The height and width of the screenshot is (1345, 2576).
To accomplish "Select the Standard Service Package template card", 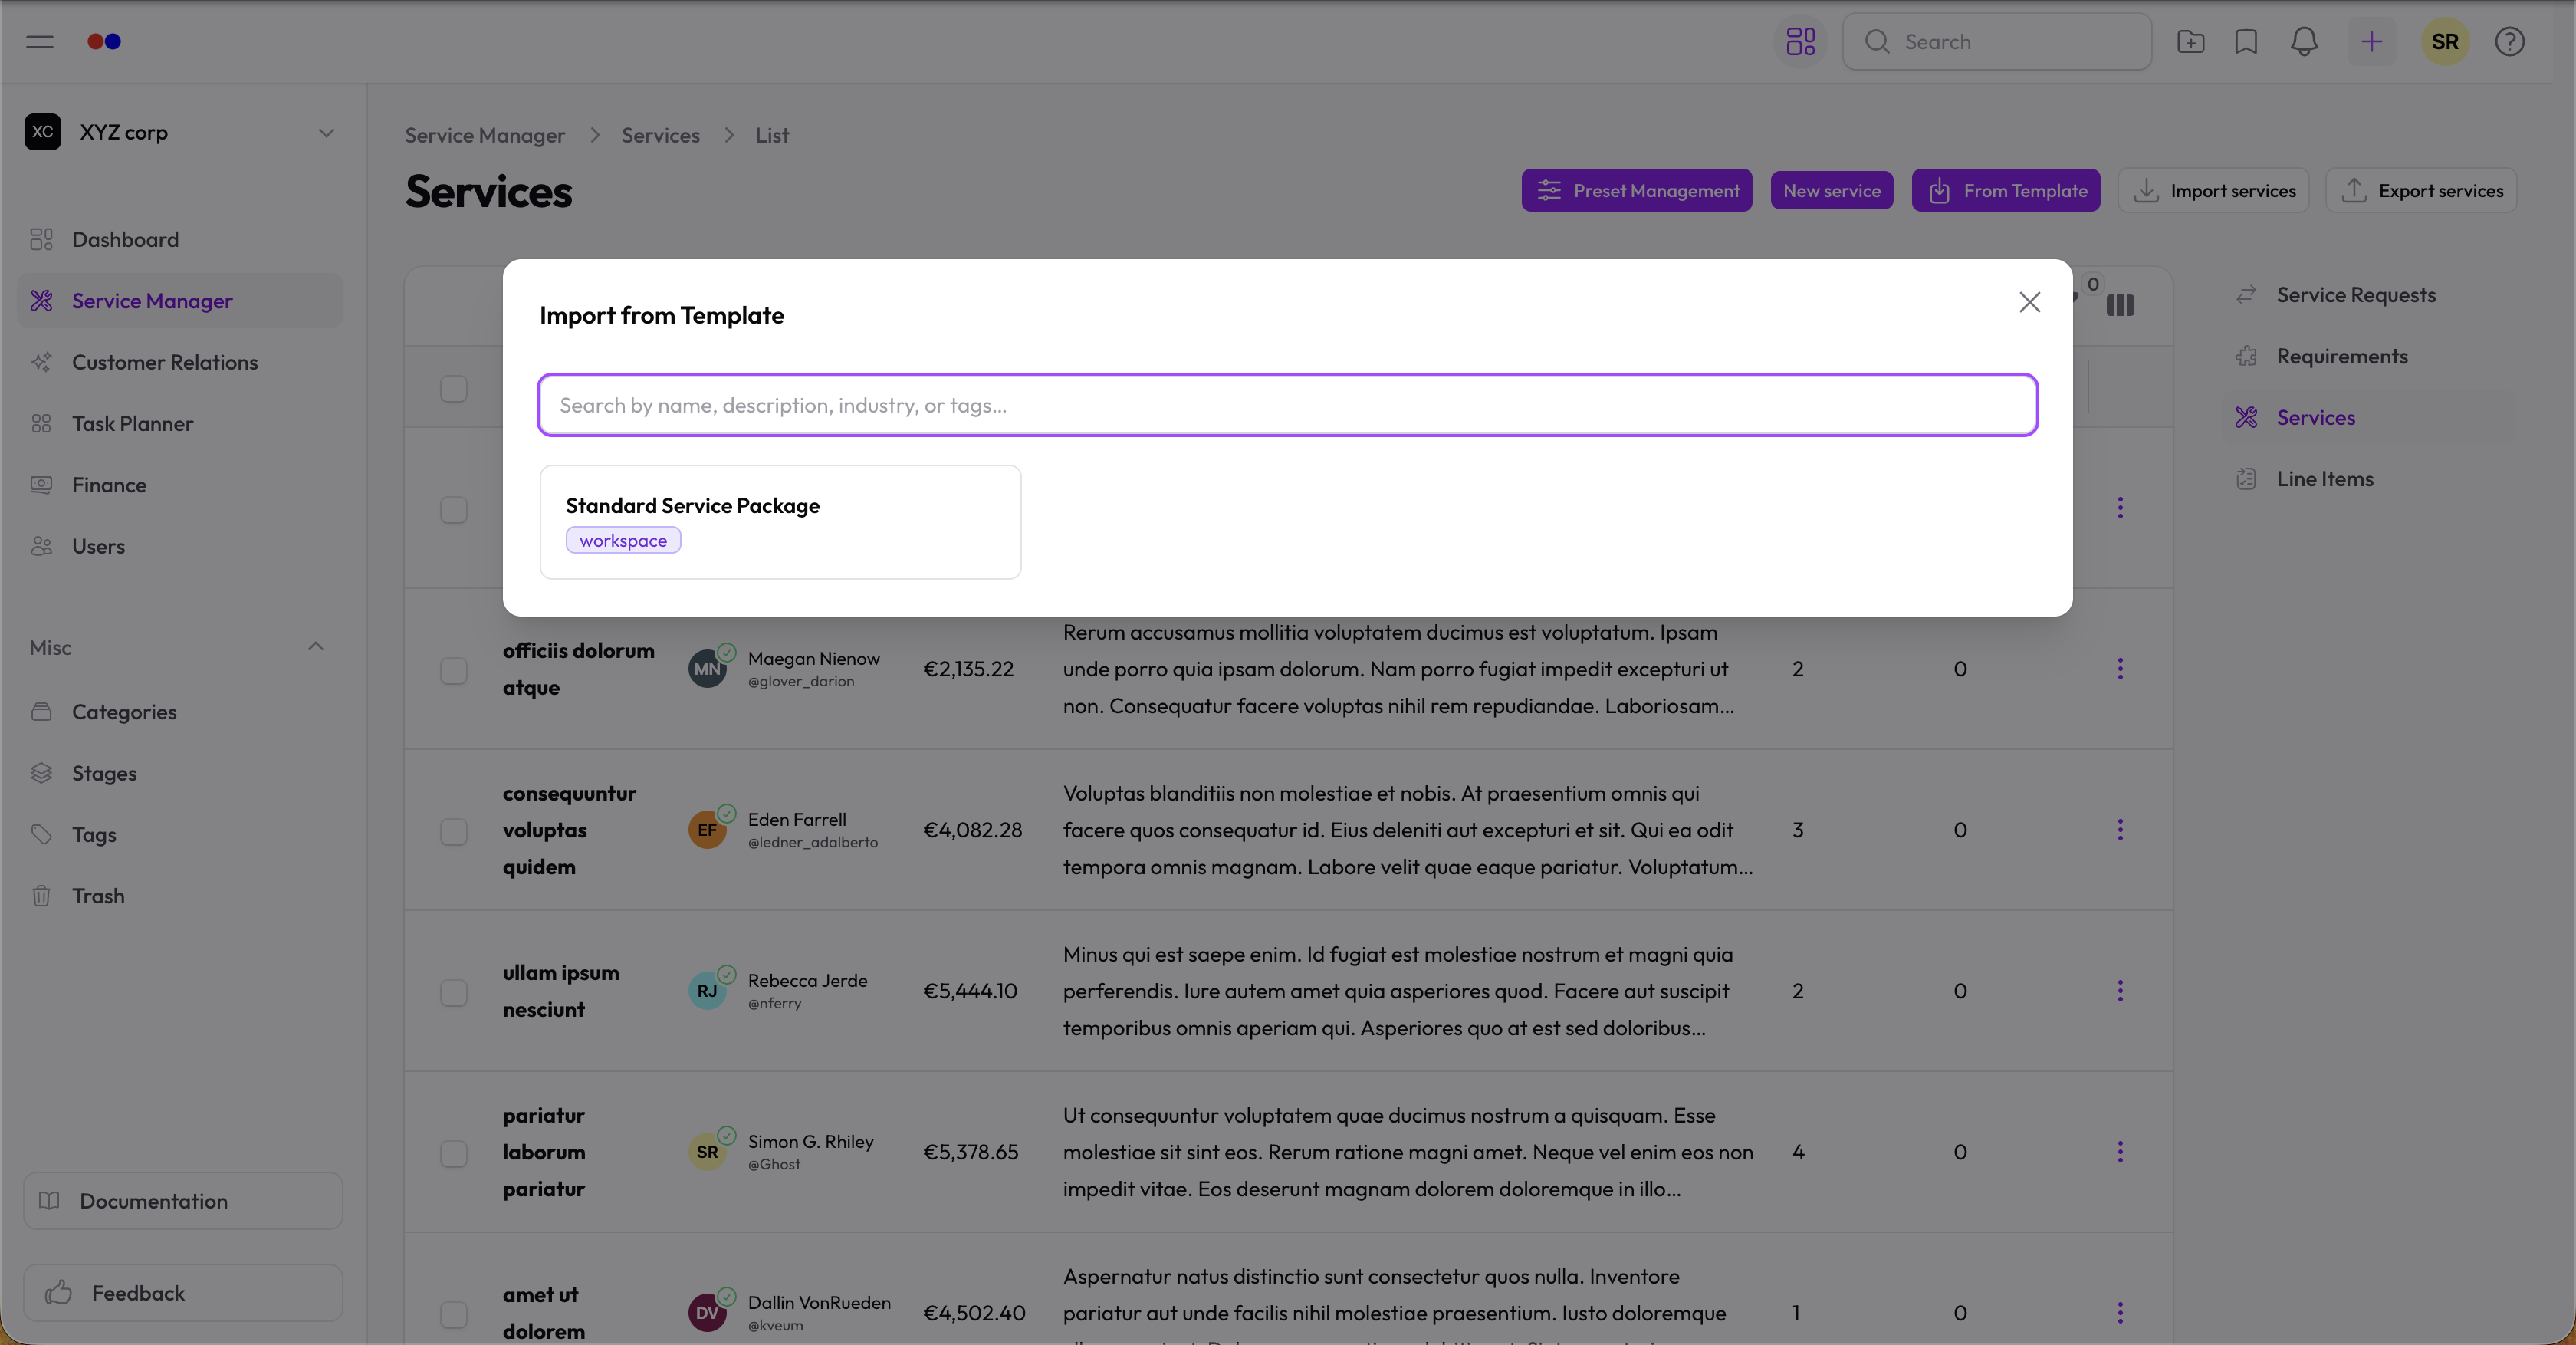I will tap(780, 522).
